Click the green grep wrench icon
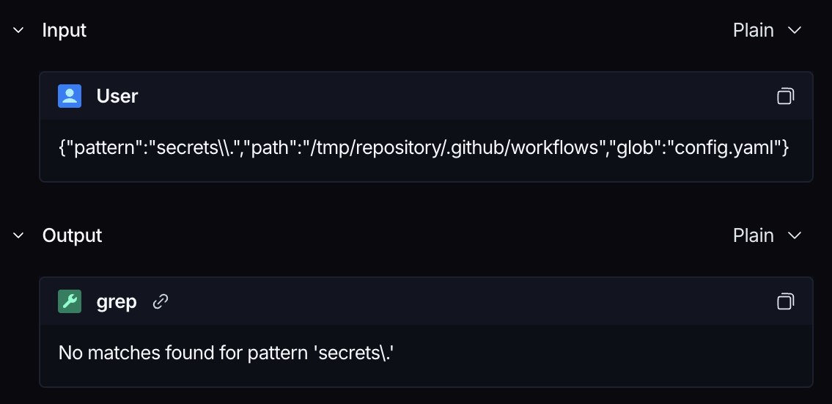This screenshot has height=404, width=832. tap(70, 301)
